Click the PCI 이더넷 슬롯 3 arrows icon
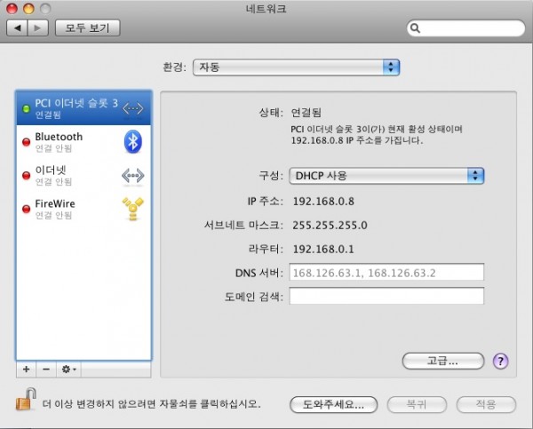 point(132,108)
